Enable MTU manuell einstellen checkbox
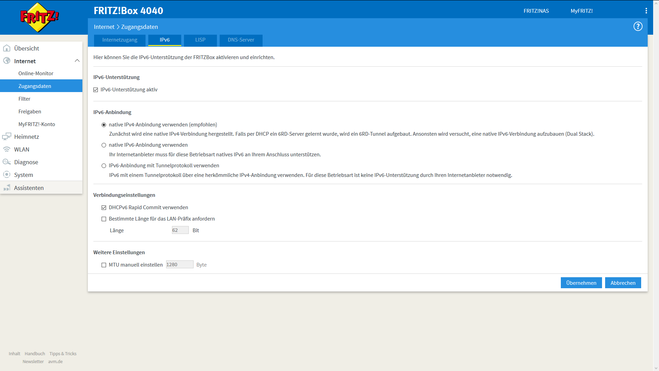659x371 pixels. (x=104, y=265)
